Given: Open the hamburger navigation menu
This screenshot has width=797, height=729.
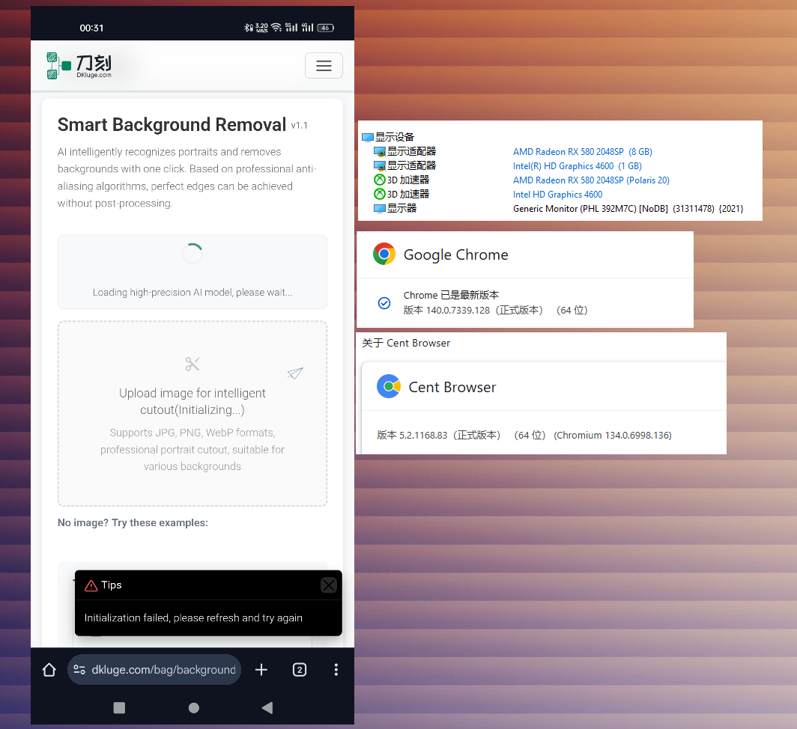Looking at the screenshot, I should click(324, 66).
